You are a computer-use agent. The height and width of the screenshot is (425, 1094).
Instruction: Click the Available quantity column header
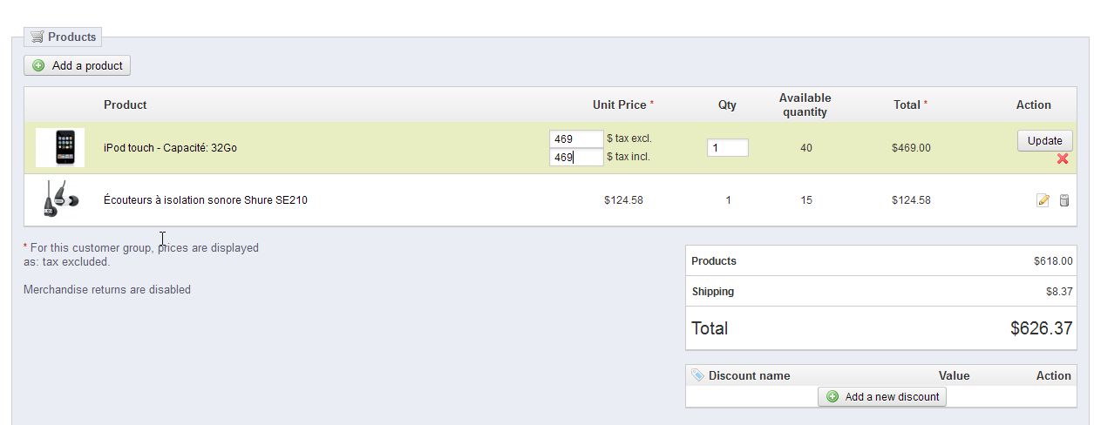[805, 105]
